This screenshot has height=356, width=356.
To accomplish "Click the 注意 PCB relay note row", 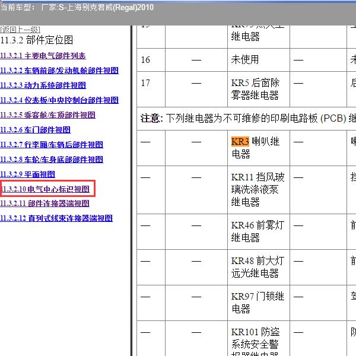I will coord(246,119).
